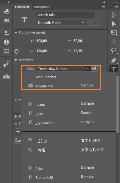This screenshot has height=183, width=120.
Task: Open the Transform panel icon
Action: [6, 51]
